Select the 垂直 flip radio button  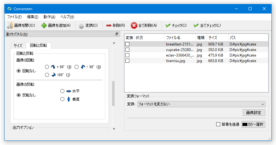[62, 99]
